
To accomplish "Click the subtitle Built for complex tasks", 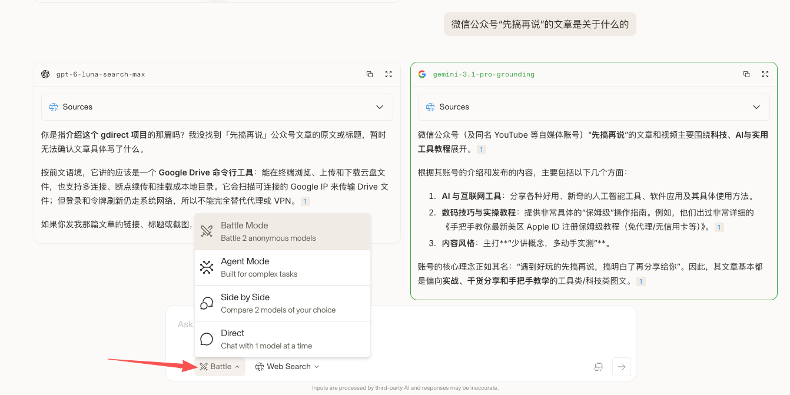I will click(x=259, y=274).
